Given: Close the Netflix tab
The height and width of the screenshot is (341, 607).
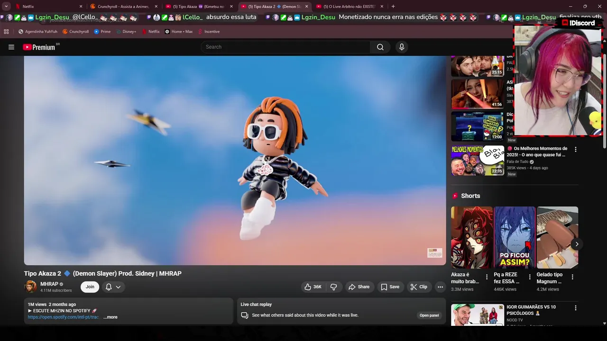Looking at the screenshot, I should (81, 7).
